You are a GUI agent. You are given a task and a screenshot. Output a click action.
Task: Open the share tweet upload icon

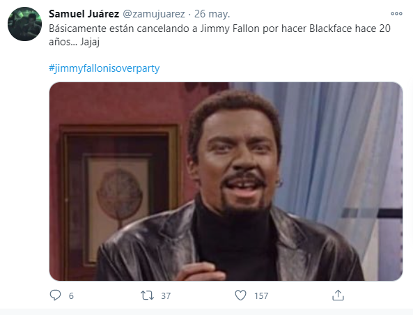338,295
